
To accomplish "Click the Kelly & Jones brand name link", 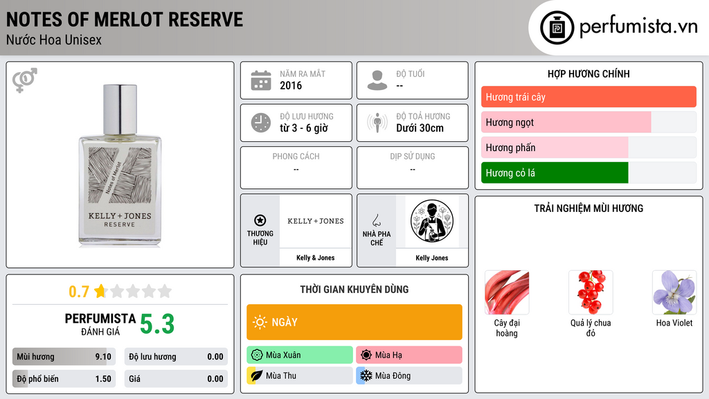I will tap(316, 258).
